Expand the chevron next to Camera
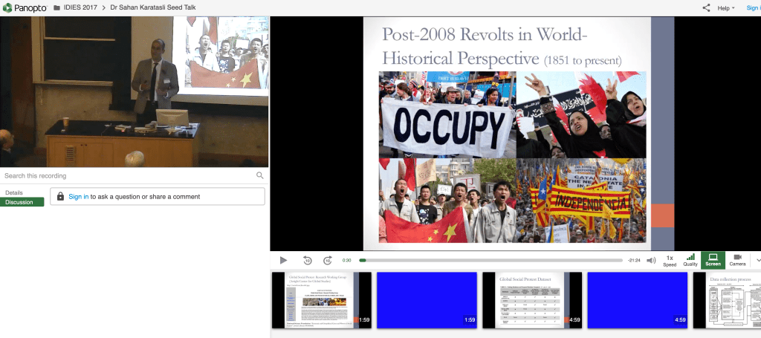 tap(757, 260)
